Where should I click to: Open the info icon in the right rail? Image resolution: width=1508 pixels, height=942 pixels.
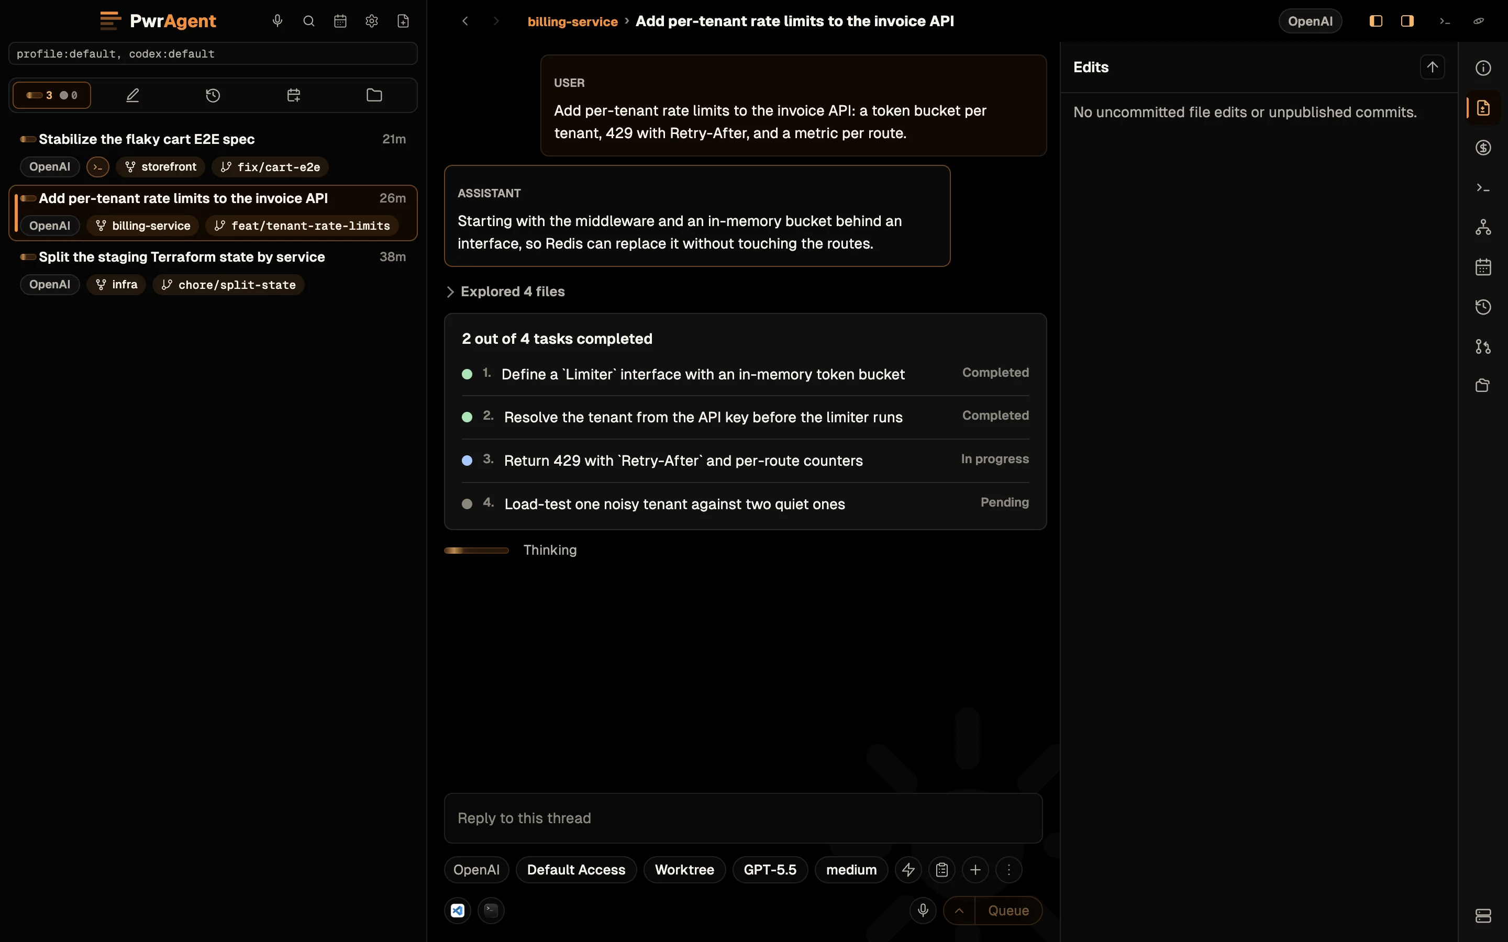coord(1483,68)
